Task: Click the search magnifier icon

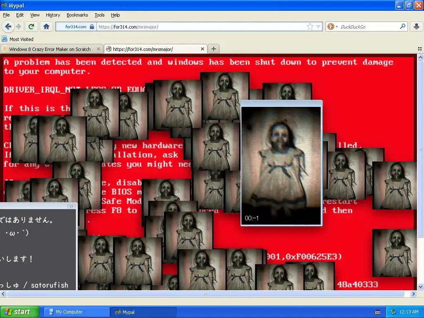Action: click(402, 26)
